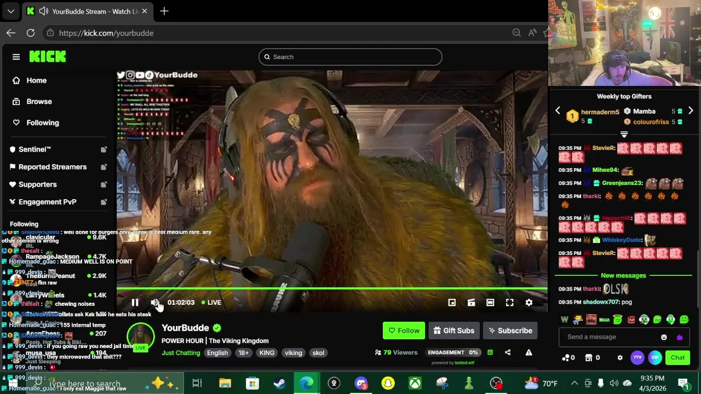Click the green video progress bar
This screenshot has width=701, height=394.
[332, 288]
